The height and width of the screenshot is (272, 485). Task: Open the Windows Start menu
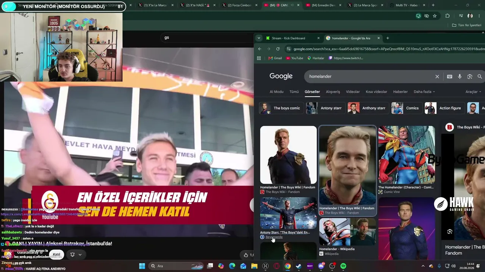(142, 266)
